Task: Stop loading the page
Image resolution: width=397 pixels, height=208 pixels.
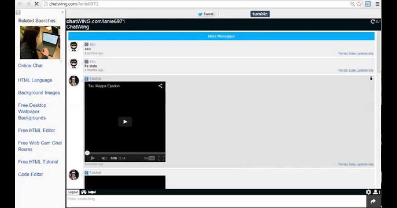Action: (x=37, y=4)
